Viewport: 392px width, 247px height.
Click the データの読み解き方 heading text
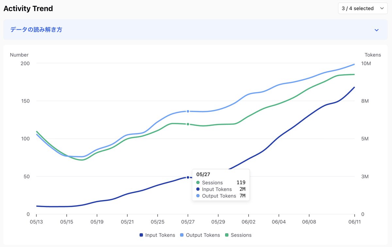pyautogui.click(x=36, y=30)
